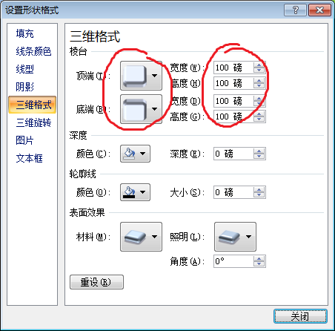Increase the lighting angle (角度) spinner

[259, 258]
